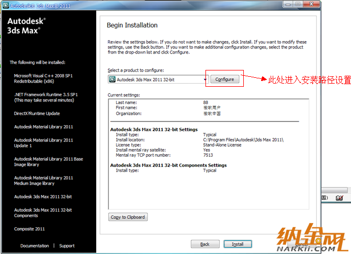Click the 'Last name:' value 88
The height and width of the screenshot is (254, 351).
click(205, 103)
